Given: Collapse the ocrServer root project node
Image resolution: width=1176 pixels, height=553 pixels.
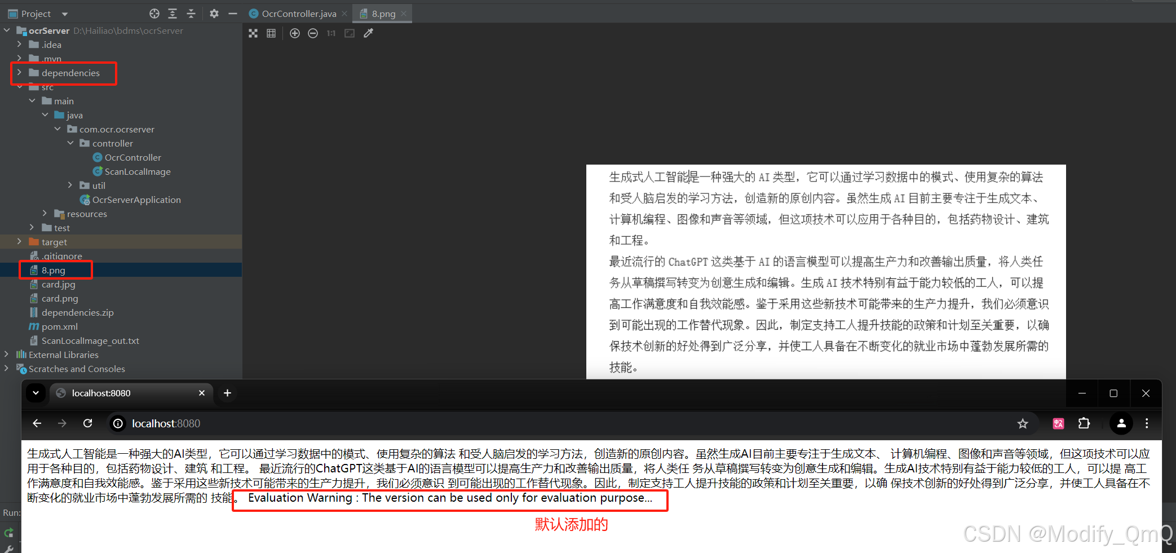Looking at the screenshot, I should pos(7,30).
